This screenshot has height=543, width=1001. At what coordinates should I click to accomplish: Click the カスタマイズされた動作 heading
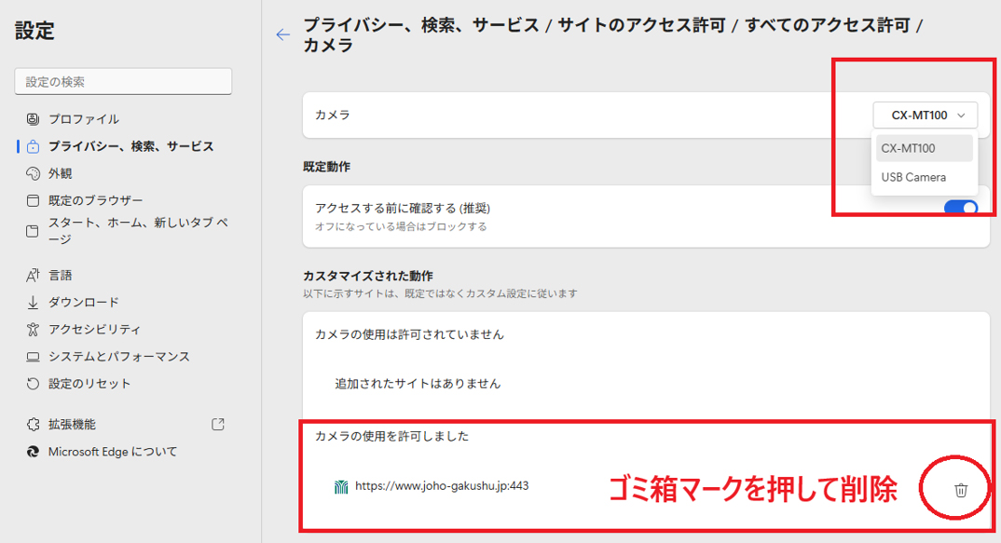(x=368, y=276)
